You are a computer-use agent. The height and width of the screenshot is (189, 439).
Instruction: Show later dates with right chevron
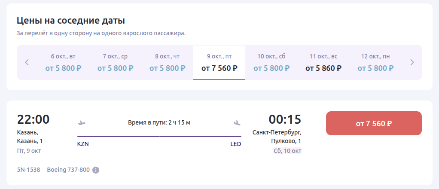click(x=412, y=62)
